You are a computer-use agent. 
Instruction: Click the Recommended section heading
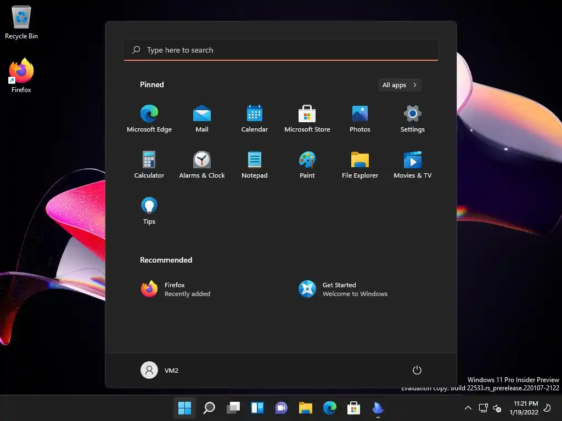[166, 260]
